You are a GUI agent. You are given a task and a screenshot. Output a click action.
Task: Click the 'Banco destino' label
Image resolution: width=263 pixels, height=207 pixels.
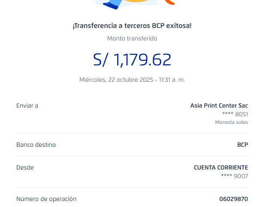(36, 145)
